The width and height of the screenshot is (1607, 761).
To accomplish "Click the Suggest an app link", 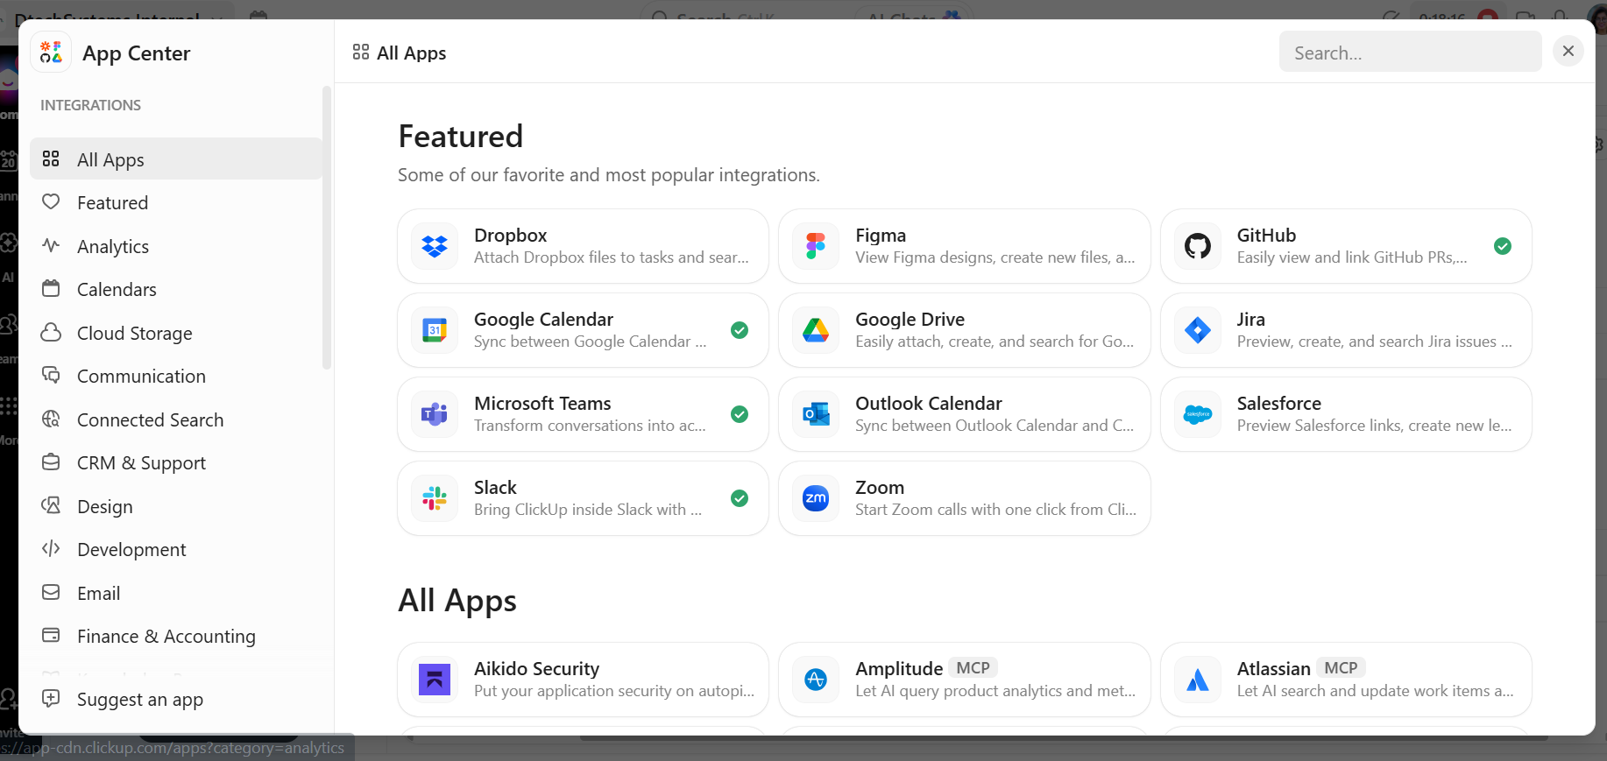I will (140, 699).
